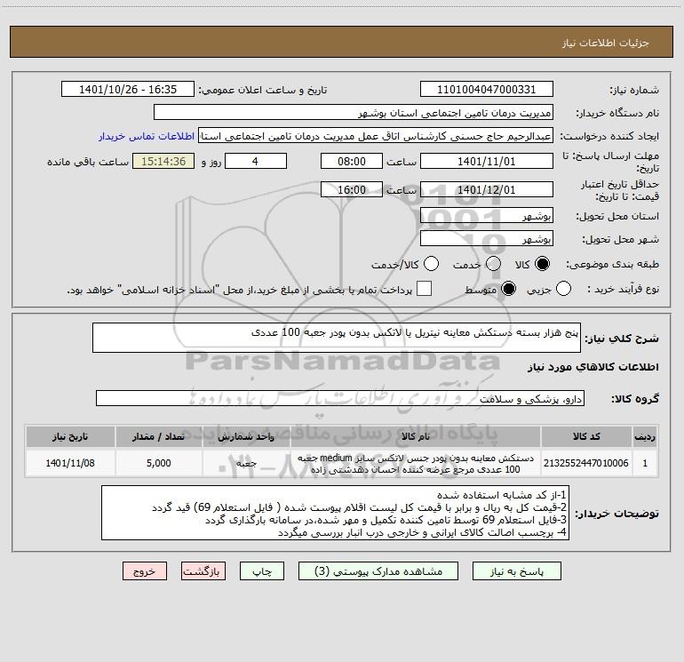The image size is (684, 662).
Task: Toggle the اسناد خزانه اسلامی payment checkbox
Action: (424, 289)
